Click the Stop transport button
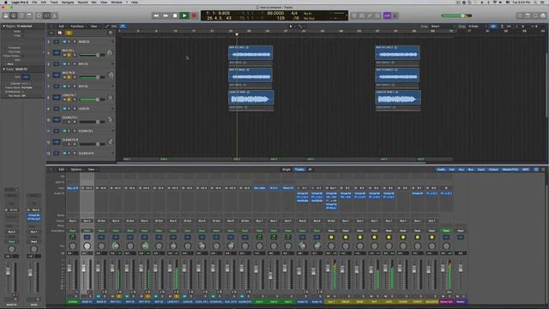 click(175, 15)
